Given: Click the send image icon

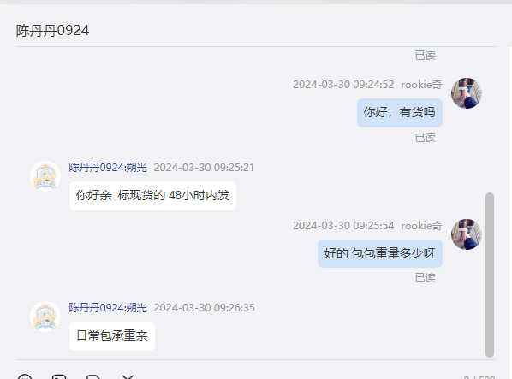Looking at the screenshot, I should 59,377.
